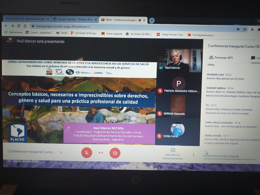Click Elizabeth Leon's chat message
The width and height of the screenshot is (260, 195).
coord(225,77)
